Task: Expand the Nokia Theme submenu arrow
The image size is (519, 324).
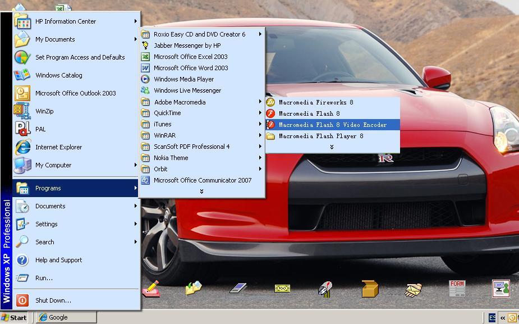Action: click(x=260, y=158)
